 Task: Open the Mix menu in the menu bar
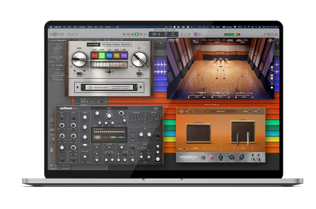click(x=96, y=27)
